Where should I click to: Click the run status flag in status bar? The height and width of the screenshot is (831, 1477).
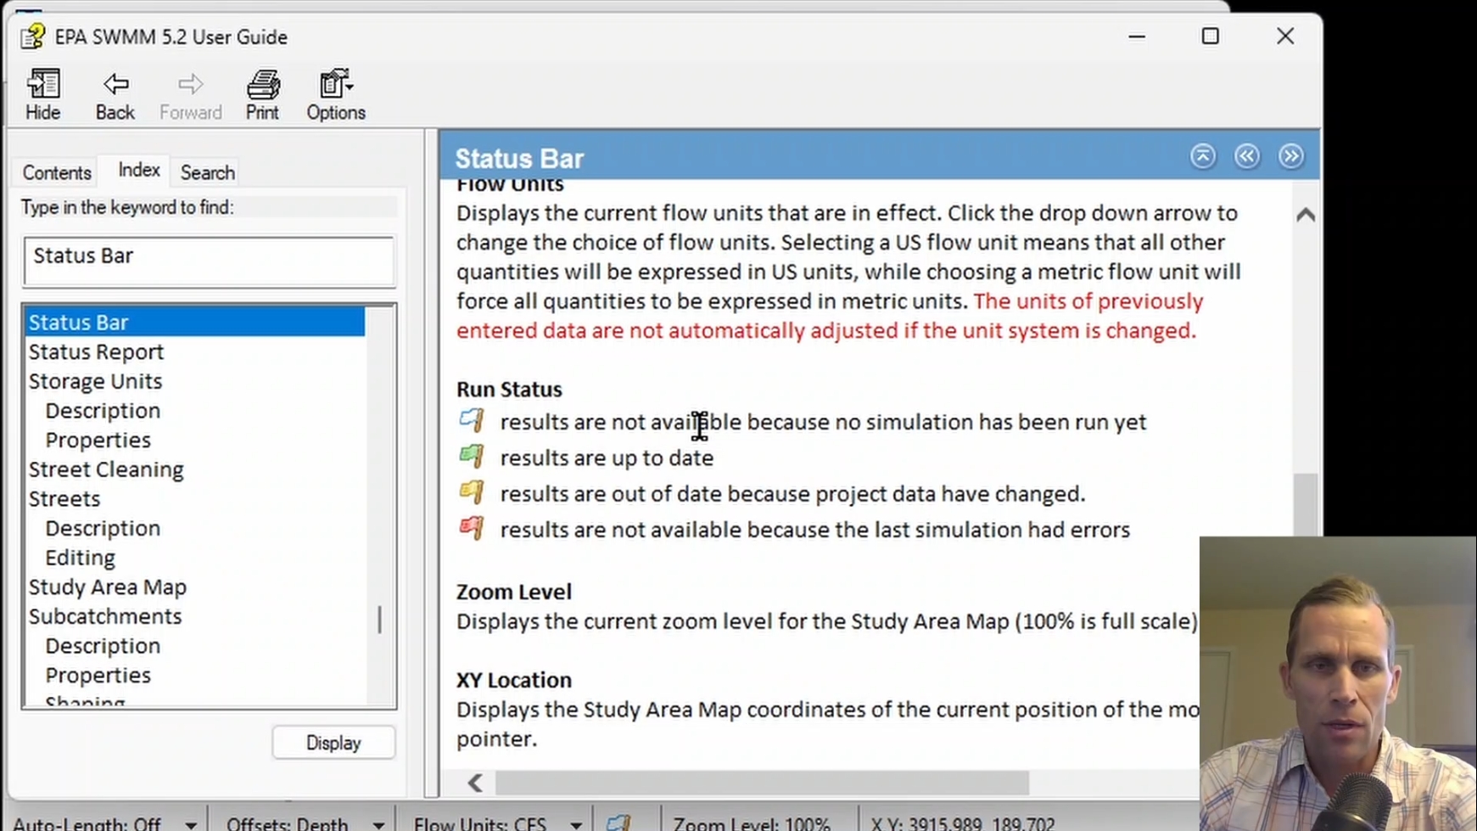point(619,822)
